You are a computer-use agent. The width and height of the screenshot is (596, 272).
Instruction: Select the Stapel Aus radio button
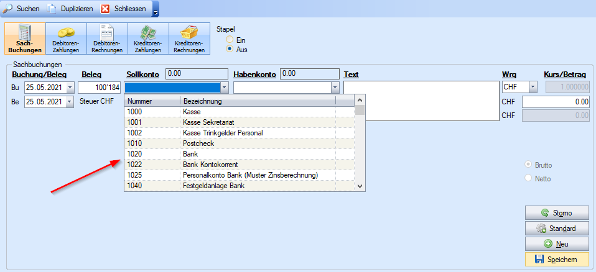(229, 49)
